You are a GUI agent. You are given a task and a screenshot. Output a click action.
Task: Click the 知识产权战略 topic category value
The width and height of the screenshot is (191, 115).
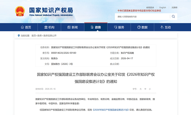pyautogui.click(x=127, y=53)
